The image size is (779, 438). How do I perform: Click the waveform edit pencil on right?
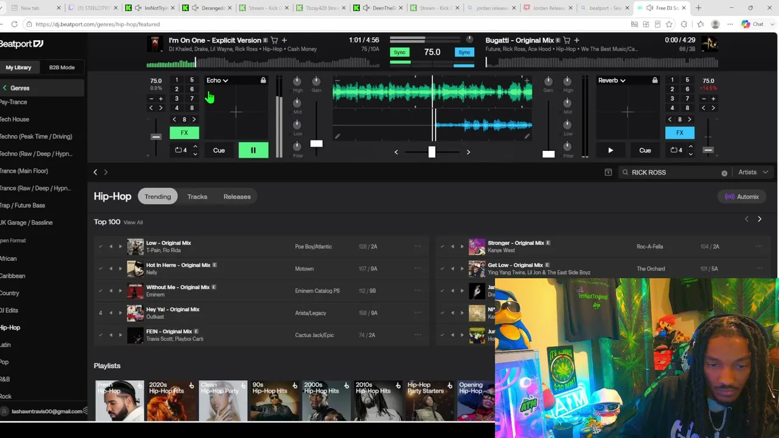pyautogui.click(x=527, y=136)
